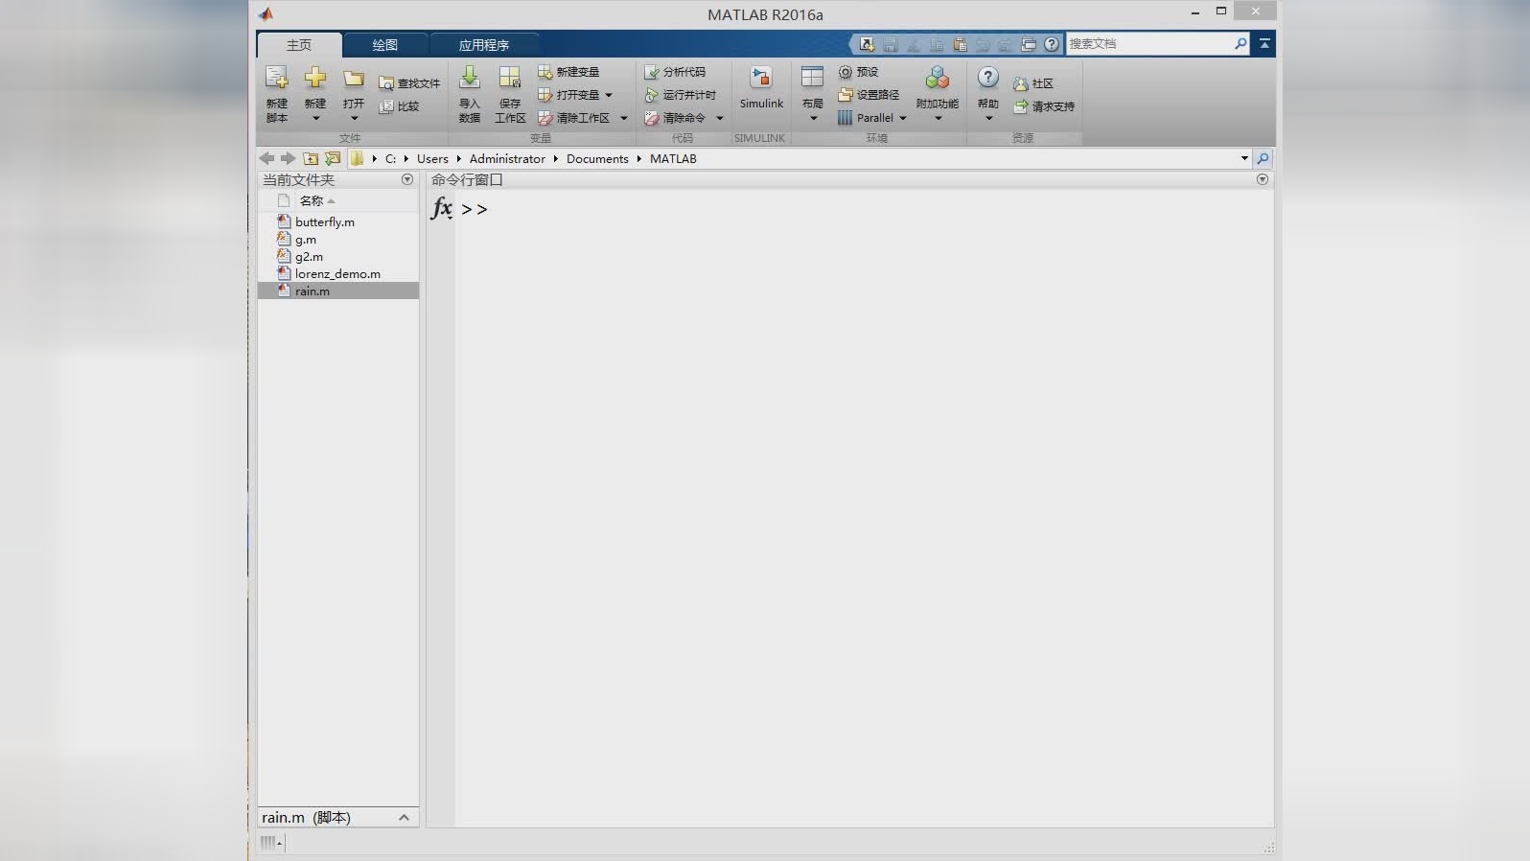Open the 清除命令 dropdown arrow

click(720, 118)
